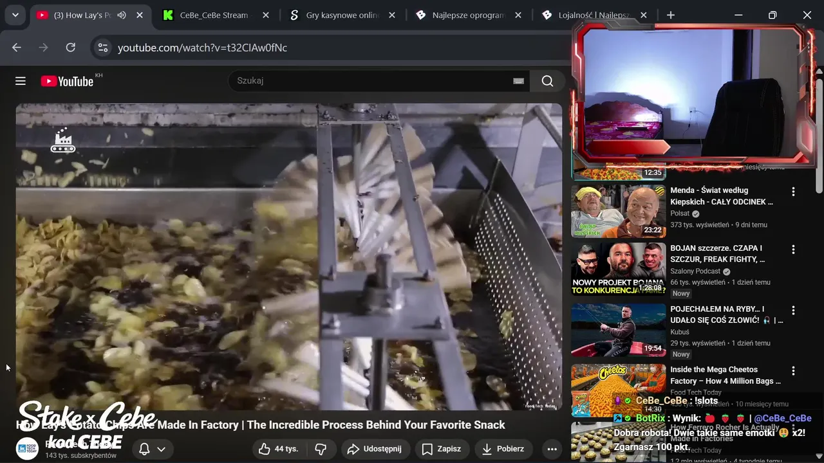
Task: Click the search magnifier button
Action: (547, 80)
